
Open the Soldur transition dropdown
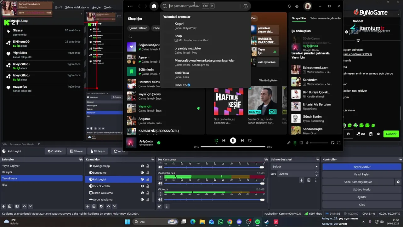point(295,166)
